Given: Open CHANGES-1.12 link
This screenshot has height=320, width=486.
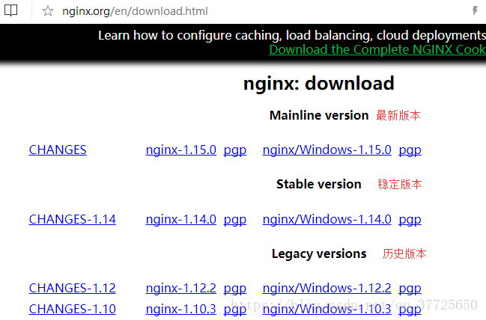Looking at the screenshot, I should [72, 288].
